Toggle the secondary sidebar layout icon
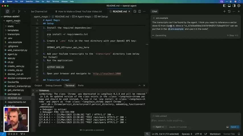The width and height of the screenshot is (243, 136). point(234,6)
